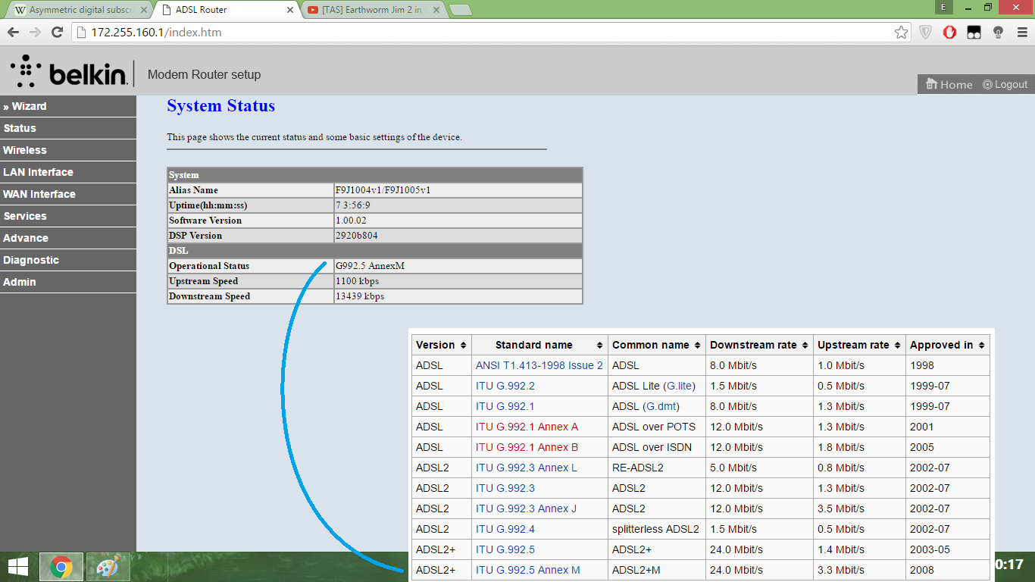This screenshot has height=582, width=1035.
Task: Open the ITU G.992.1 Annex B link
Action: [x=527, y=447]
